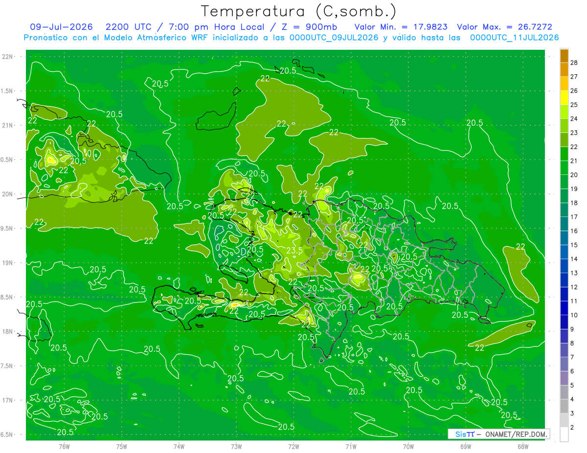Click the "7.5N" latitude label
This screenshot has height=453, width=587.
pos(8,366)
